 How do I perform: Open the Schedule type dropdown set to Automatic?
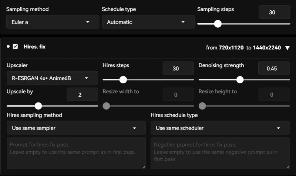[148, 22]
